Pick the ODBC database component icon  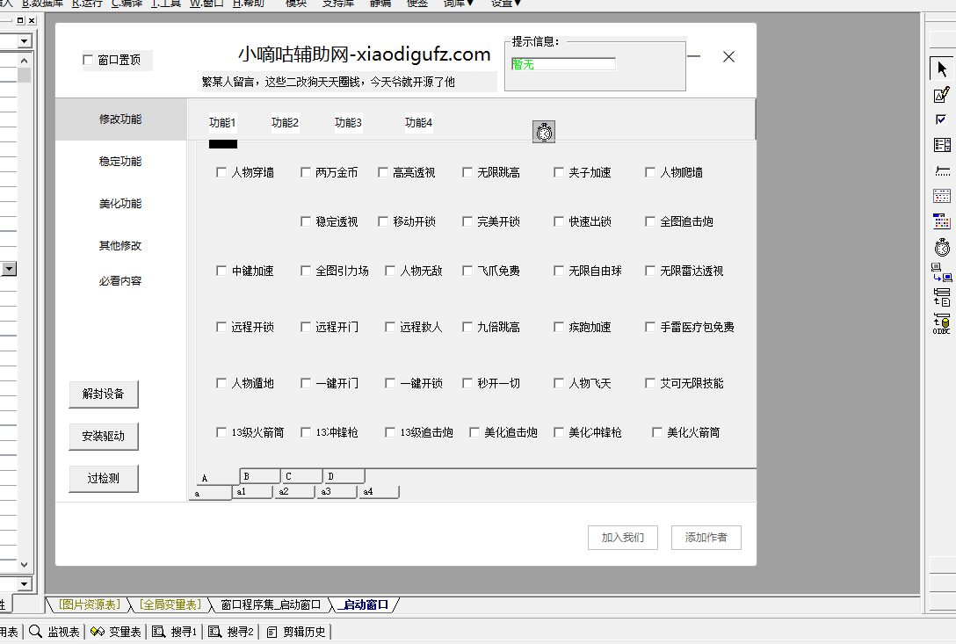point(942,323)
